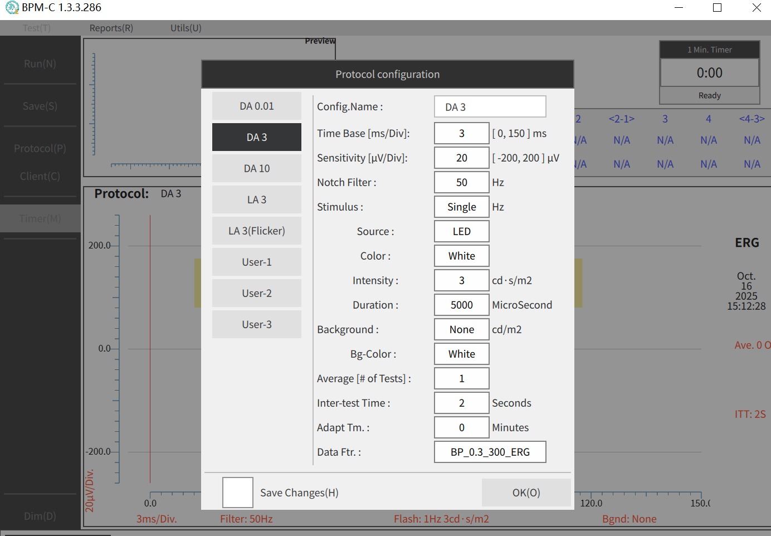This screenshot has width=771, height=536.
Task: Click the Notch Filter 50 field
Action: [461, 182]
